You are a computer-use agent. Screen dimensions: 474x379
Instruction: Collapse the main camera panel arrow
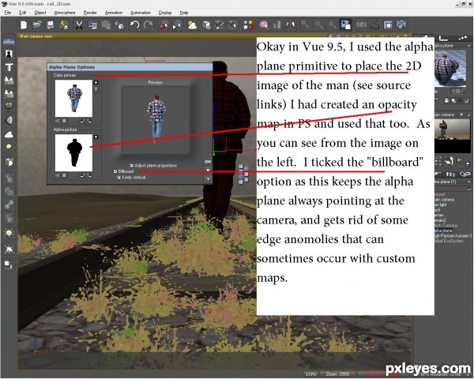point(468,114)
